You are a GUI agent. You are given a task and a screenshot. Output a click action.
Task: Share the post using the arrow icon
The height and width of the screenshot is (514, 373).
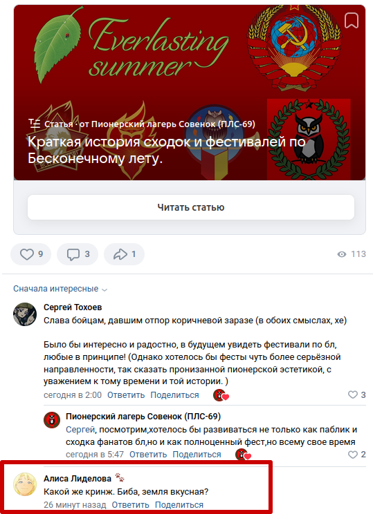(124, 254)
